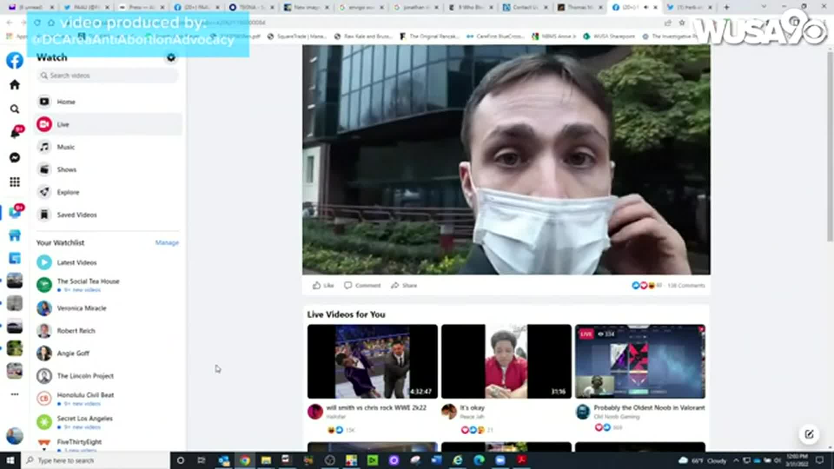This screenshot has height=469, width=834.
Task: Open Messenger from the left rail
Action: point(14,158)
